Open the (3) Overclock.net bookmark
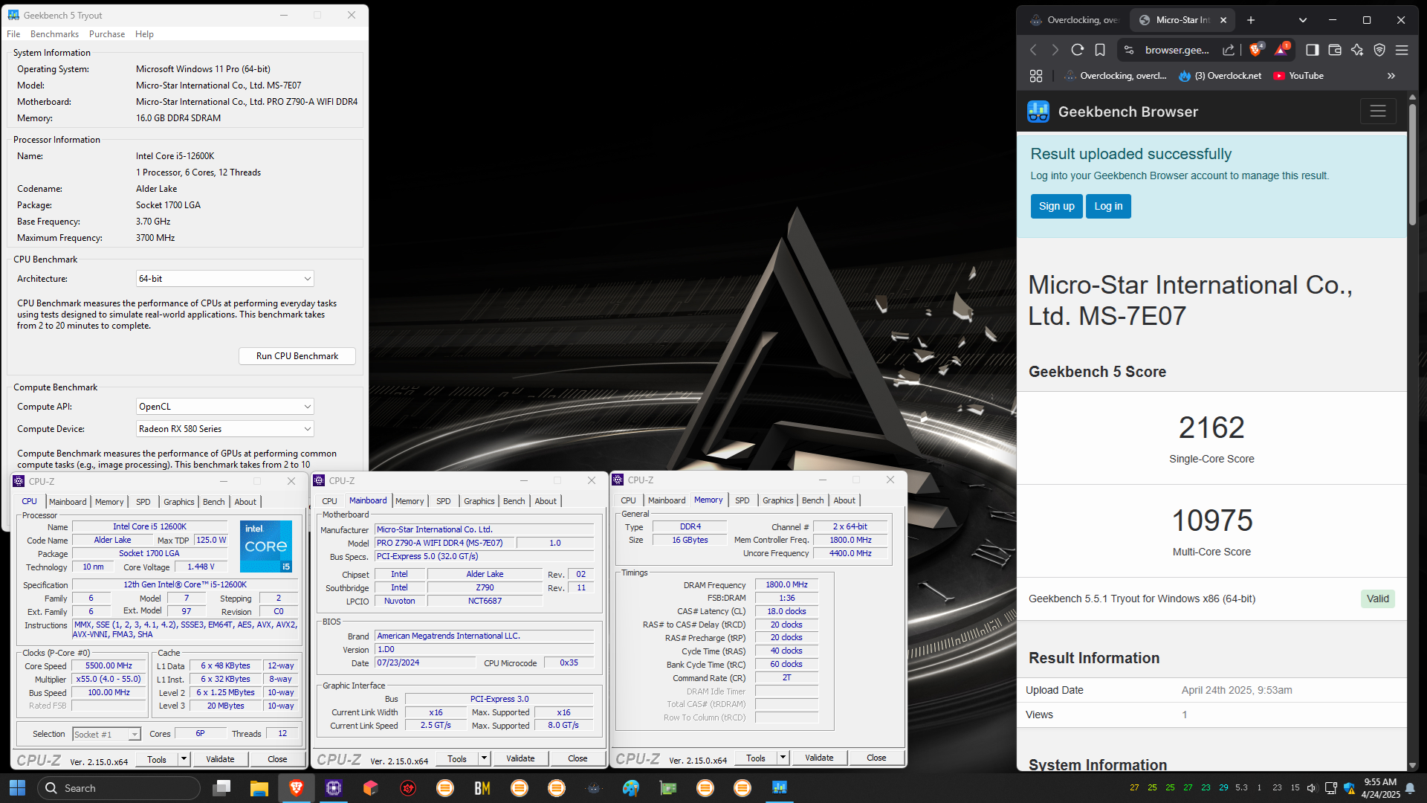 pyautogui.click(x=1220, y=76)
